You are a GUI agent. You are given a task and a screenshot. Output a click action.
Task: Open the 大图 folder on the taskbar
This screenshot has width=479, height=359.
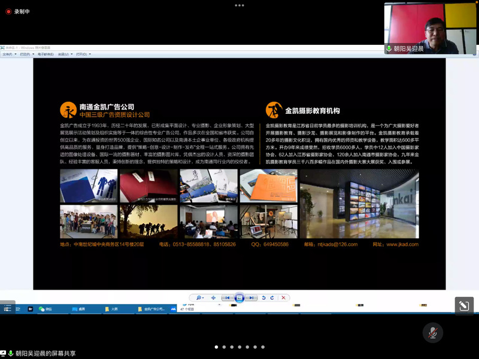point(118,309)
